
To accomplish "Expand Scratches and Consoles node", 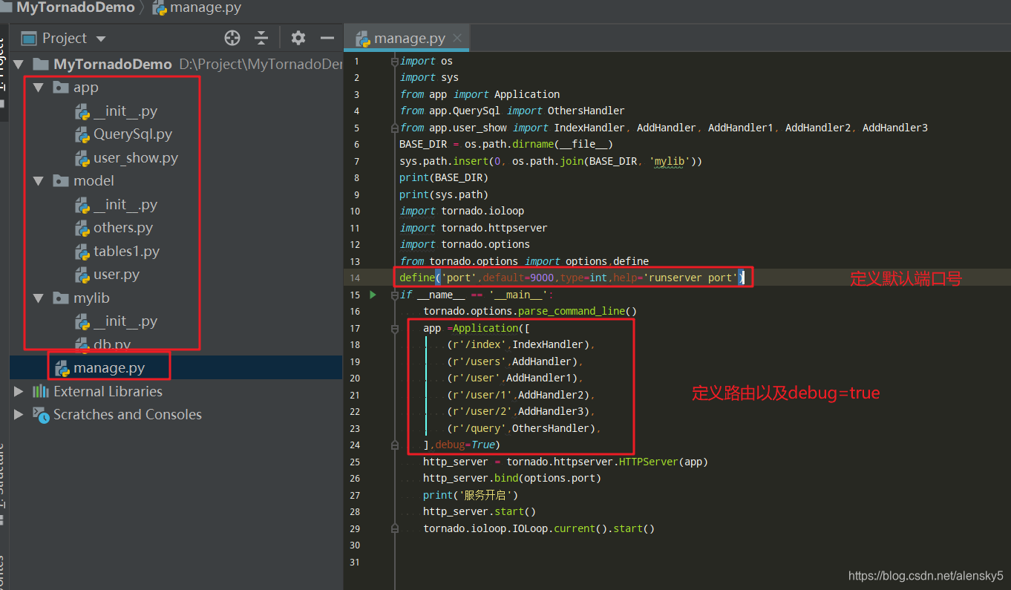I will [19, 414].
